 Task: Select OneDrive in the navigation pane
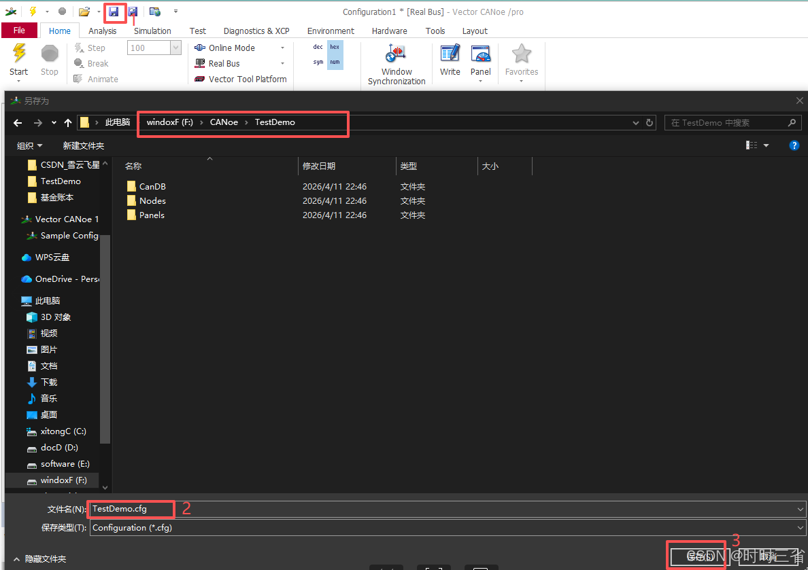pyautogui.click(x=60, y=279)
